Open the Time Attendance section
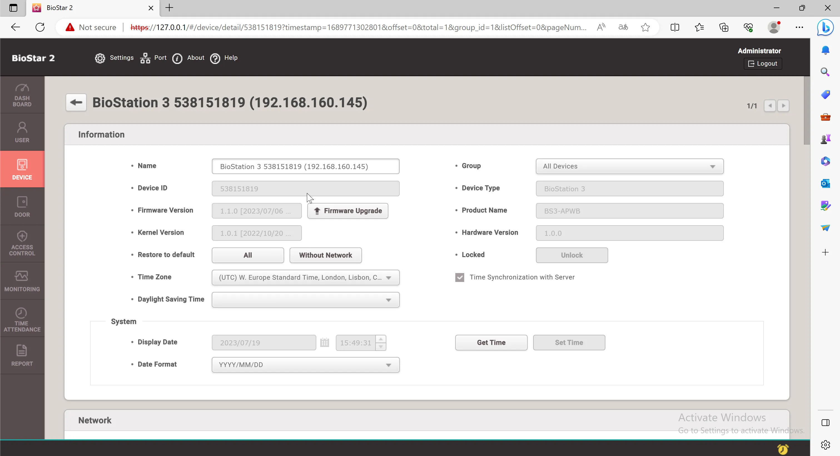 click(x=22, y=319)
